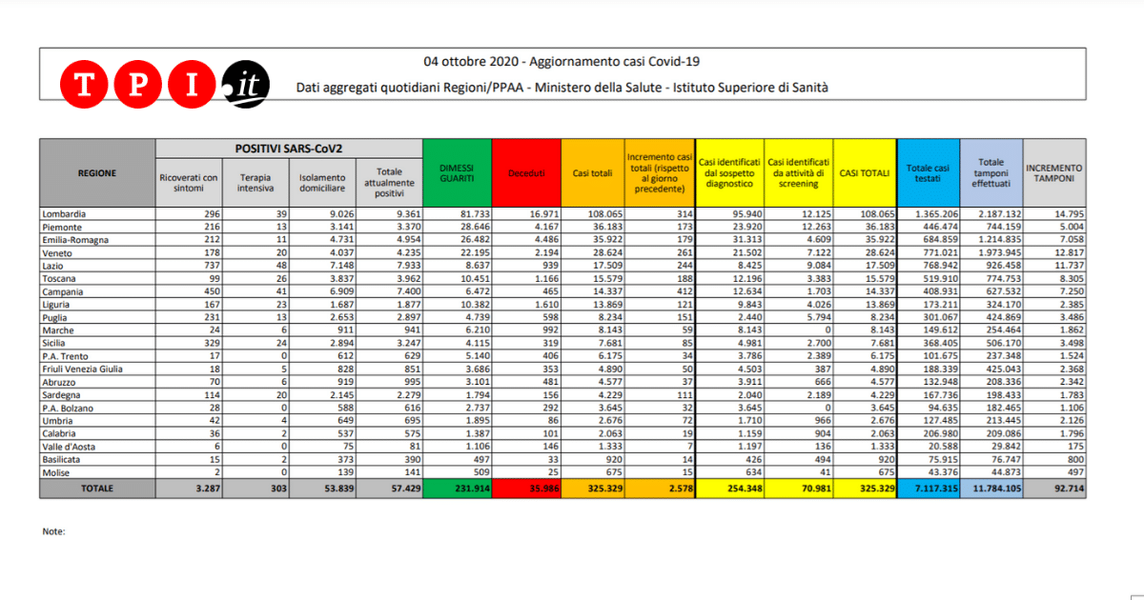This screenshot has height=600, width=1144.
Task: Click the "TOTALE" row label
Action: 97,488
